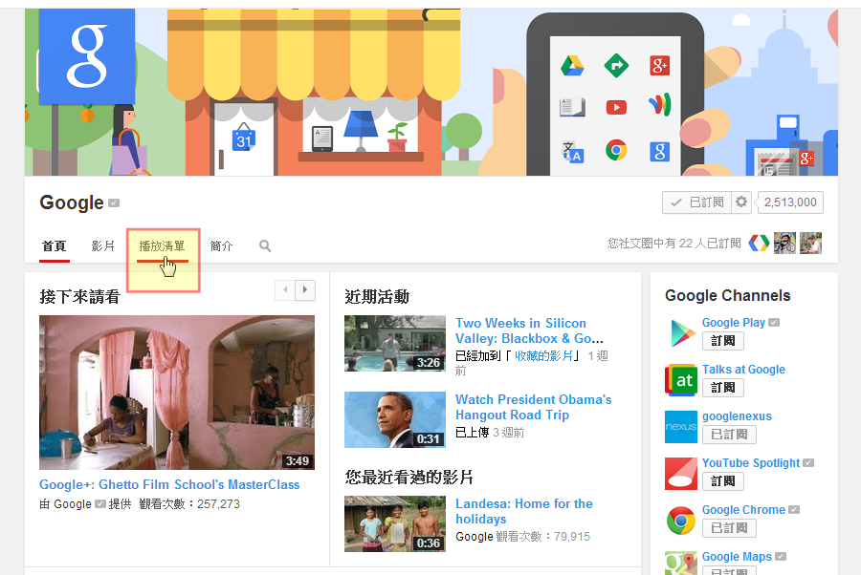Click the 您最近看過的影片 section heading
Viewport: 861px width, 575px height.
tap(408, 477)
